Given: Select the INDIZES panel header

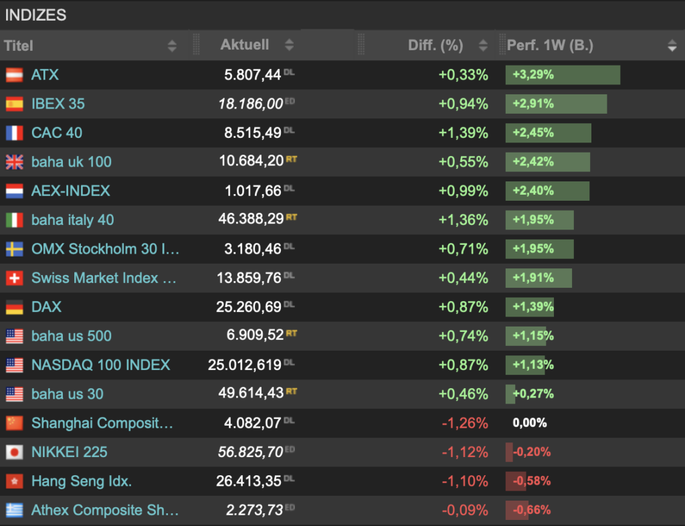Looking at the screenshot, I should coord(36,15).
